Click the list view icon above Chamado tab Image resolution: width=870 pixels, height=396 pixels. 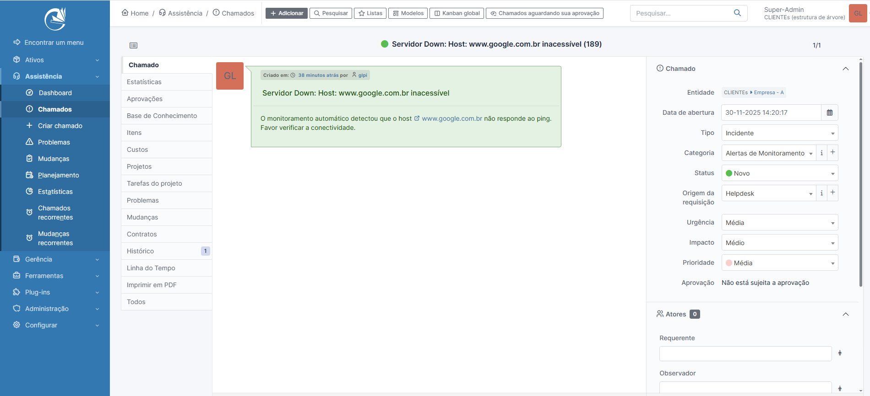[x=133, y=45]
